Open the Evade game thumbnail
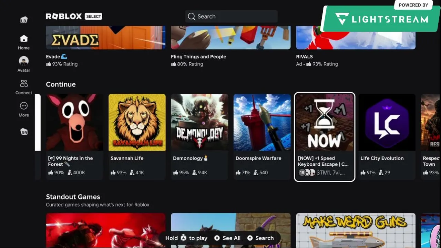 [106, 38]
